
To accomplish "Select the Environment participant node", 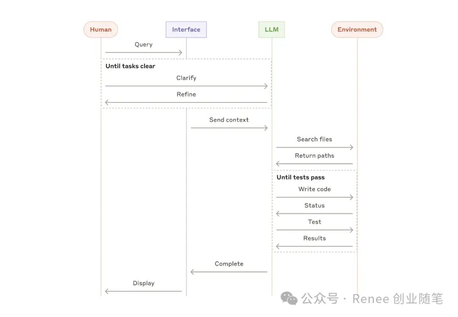I will pyautogui.click(x=357, y=30).
